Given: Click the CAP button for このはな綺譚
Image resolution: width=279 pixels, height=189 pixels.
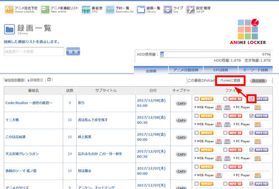Looking at the screenshot, I should (x=181, y=137).
